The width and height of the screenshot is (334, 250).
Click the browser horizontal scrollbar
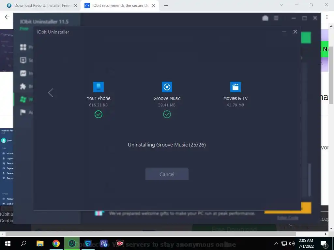tap(151, 234)
